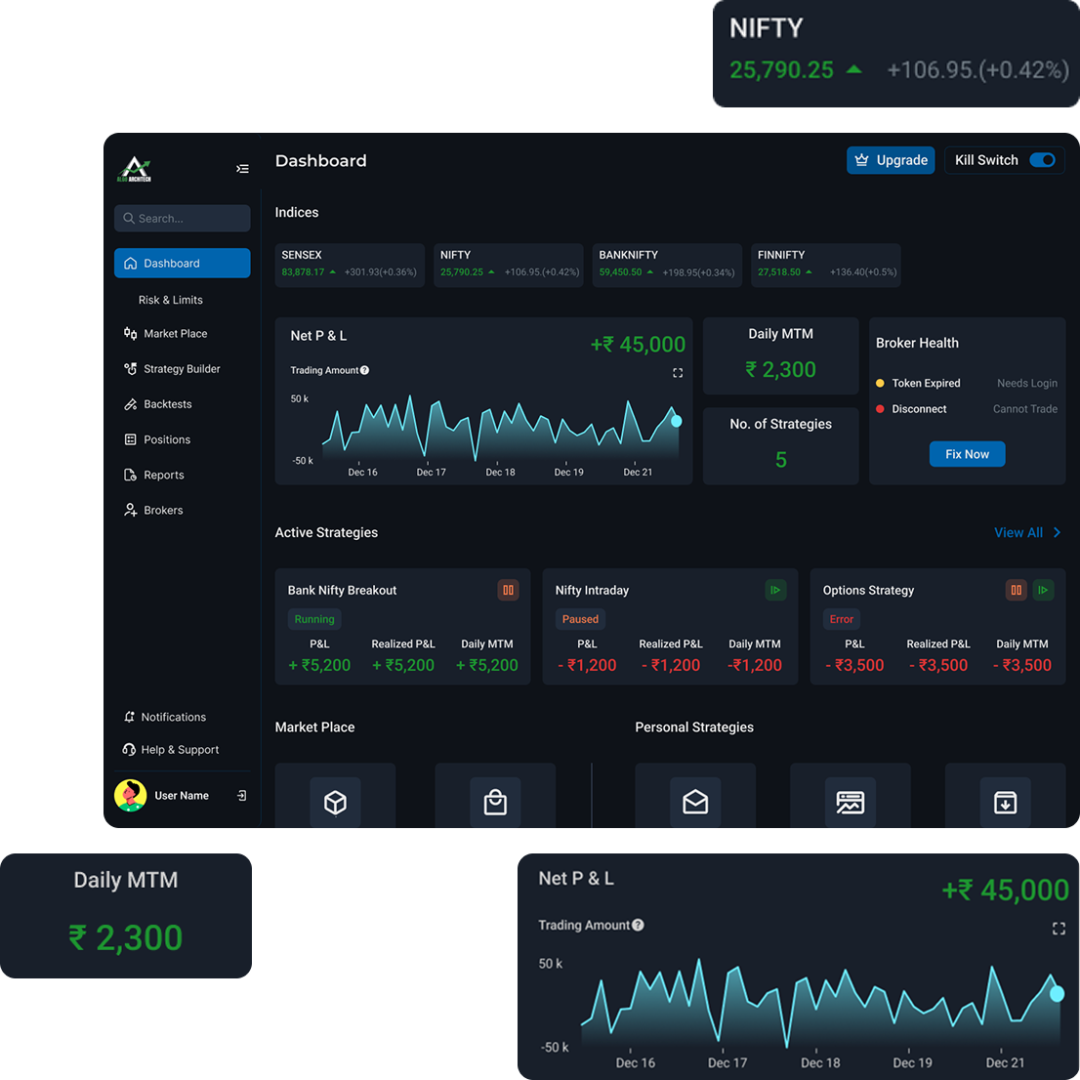Click the logout icon beside User Name
Viewport: 1080px width, 1080px height.
pyautogui.click(x=241, y=796)
